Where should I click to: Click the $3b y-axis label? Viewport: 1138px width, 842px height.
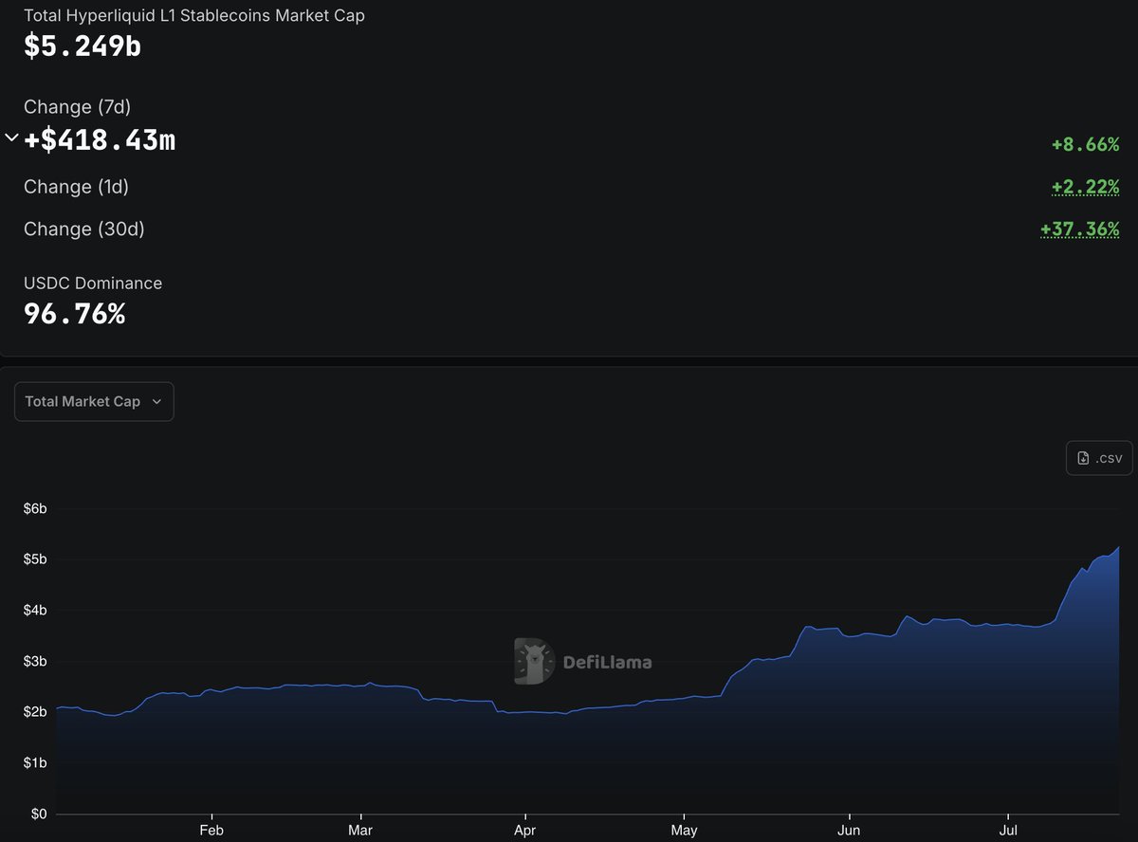click(35, 661)
